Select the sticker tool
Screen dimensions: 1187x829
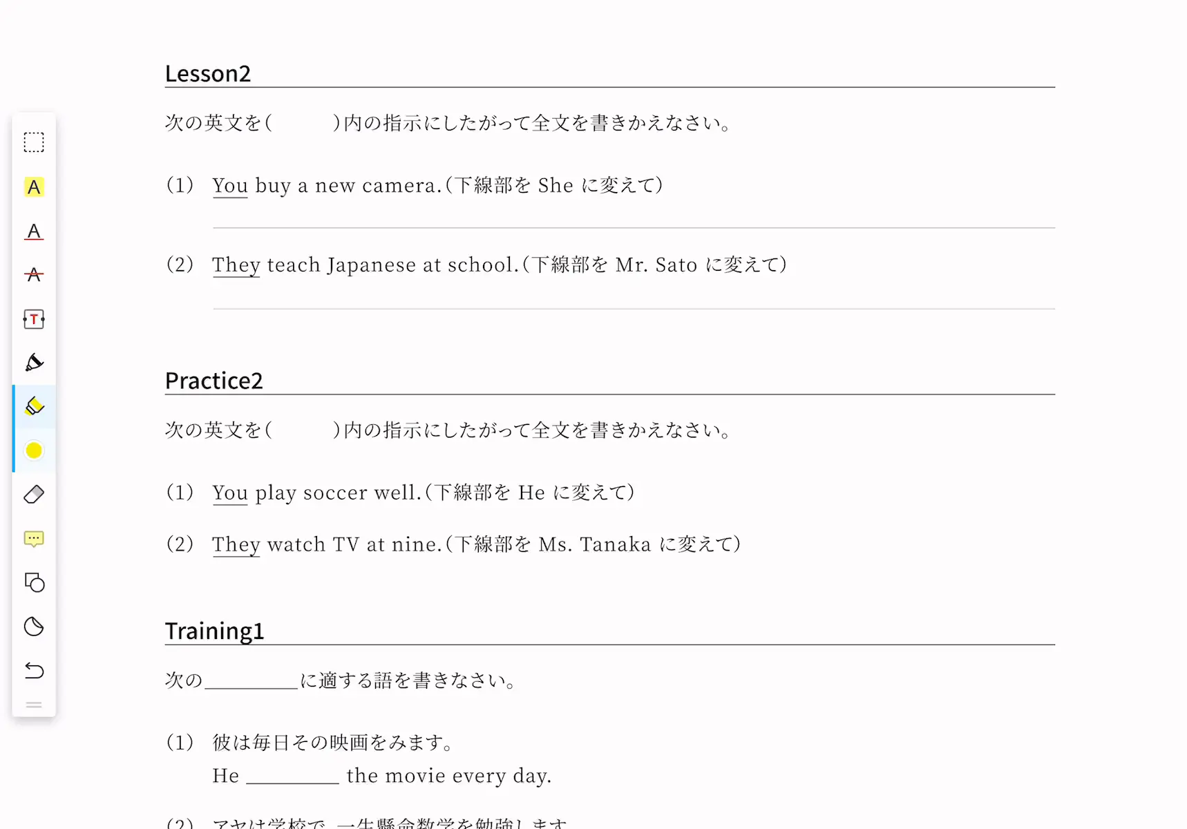coord(34,627)
